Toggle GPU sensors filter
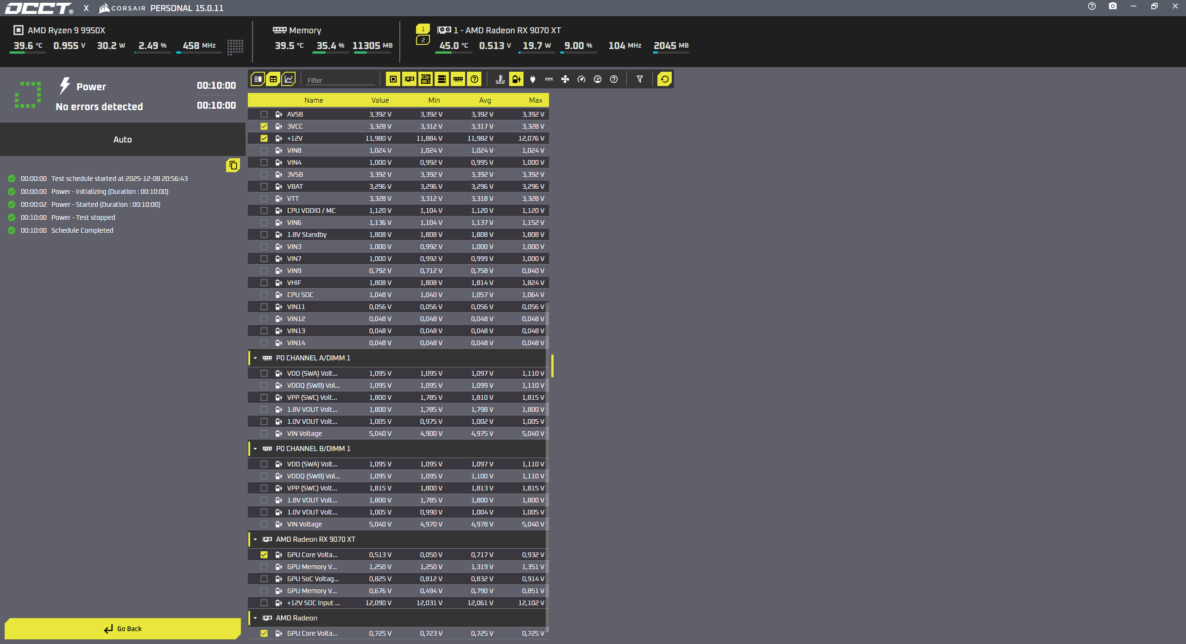1186x644 pixels. (x=410, y=79)
